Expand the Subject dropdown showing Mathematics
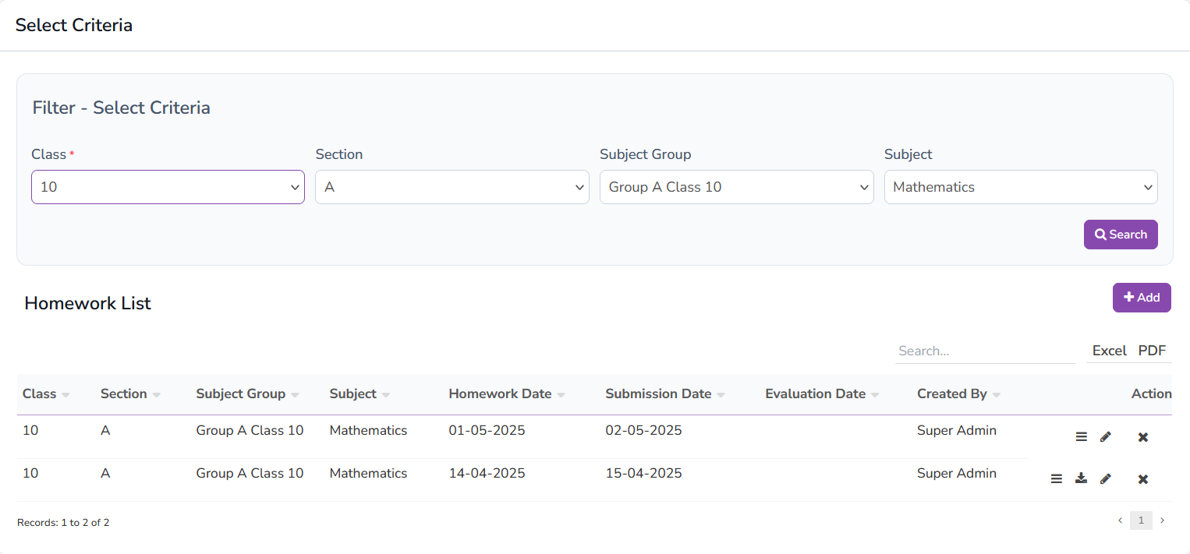Screen dimensions: 1190x554 pos(1020,187)
